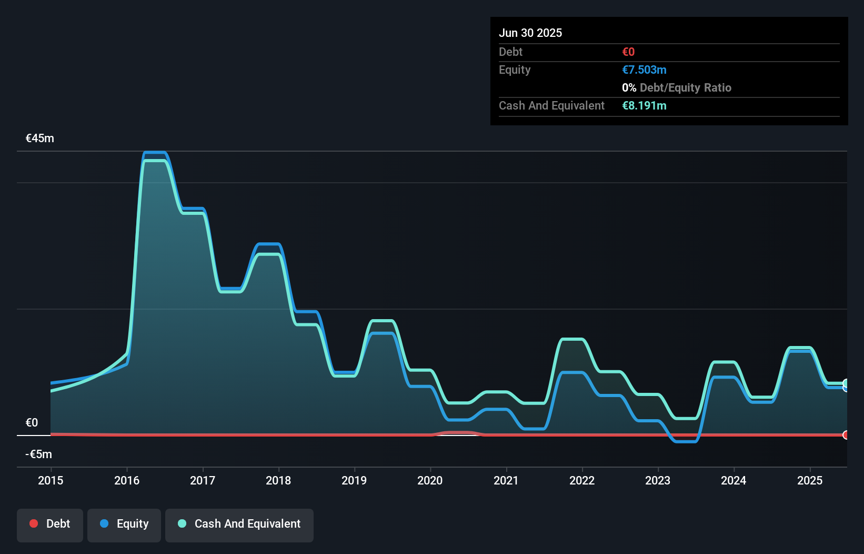Select the 2020 label on the time axis
The width and height of the screenshot is (864, 554).
coord(430,480)
